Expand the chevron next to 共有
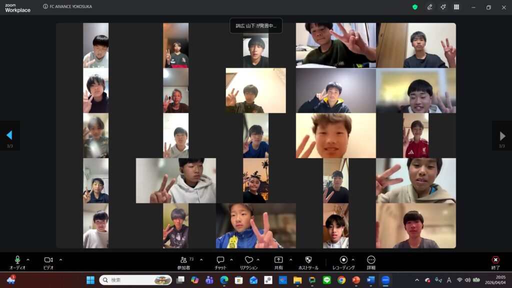Screen dimensions: 512x288 pos(290,259)
